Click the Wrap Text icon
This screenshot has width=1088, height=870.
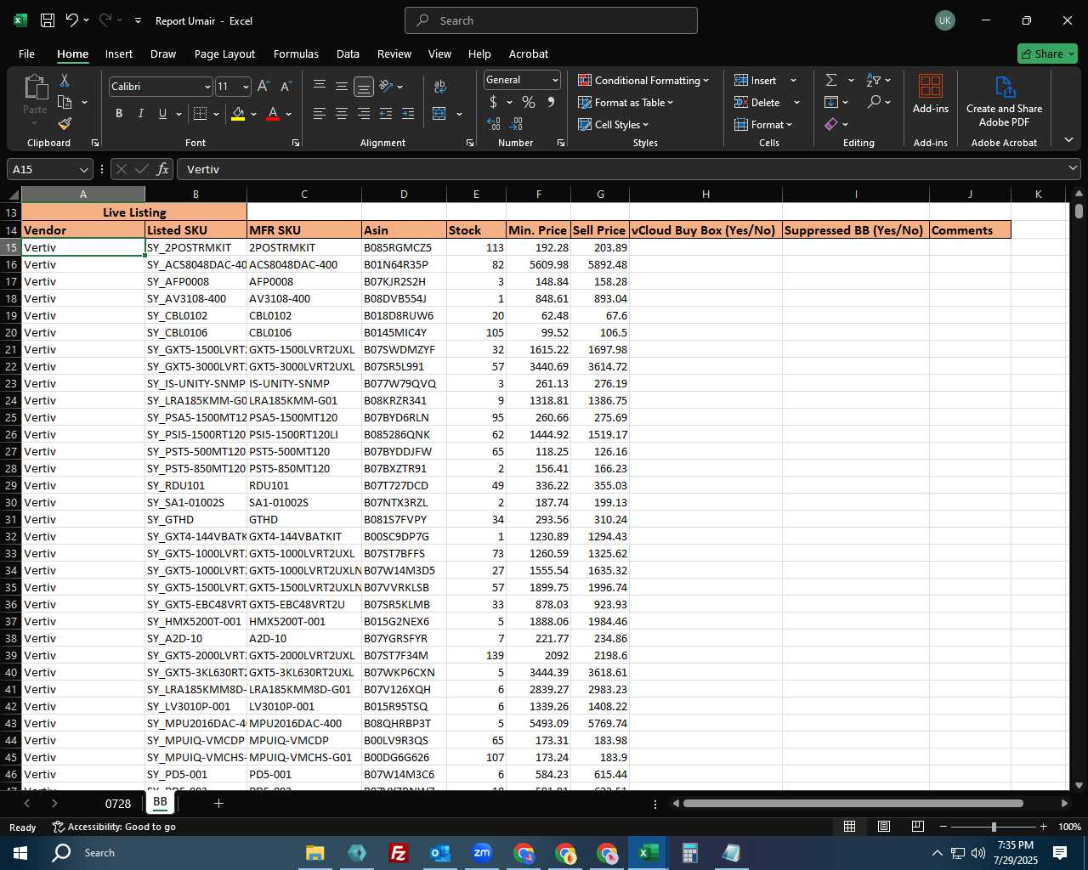[x=439, y=87]
